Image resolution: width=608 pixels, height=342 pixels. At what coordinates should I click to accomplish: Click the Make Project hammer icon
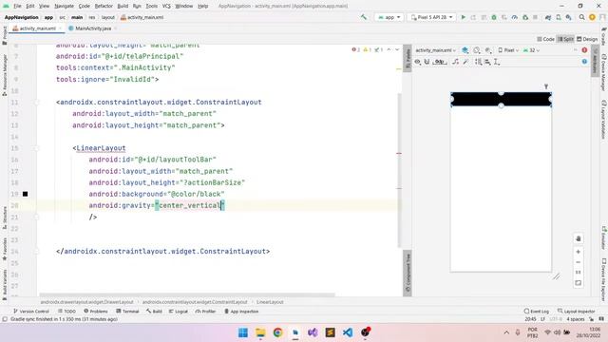pos(364,17)
